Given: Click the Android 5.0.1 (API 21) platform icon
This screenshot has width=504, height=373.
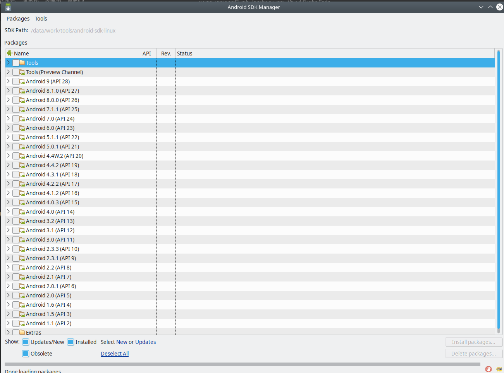Looking at the screenshot, I should (22, 147).
